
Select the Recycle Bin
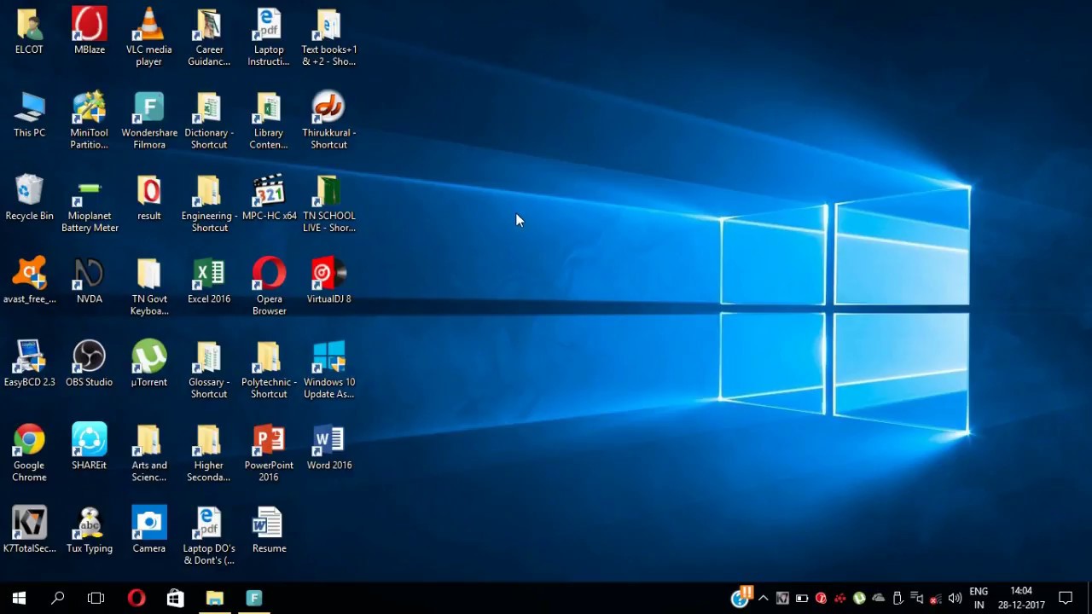pyautogui.click(x=29, y=198)
